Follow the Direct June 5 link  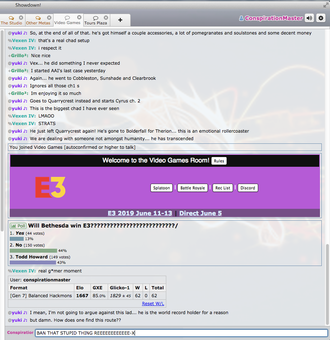200,213
